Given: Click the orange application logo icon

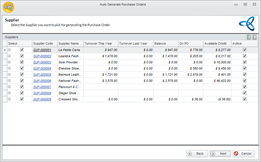Looking at the screenshot, I should pos(9,7).
